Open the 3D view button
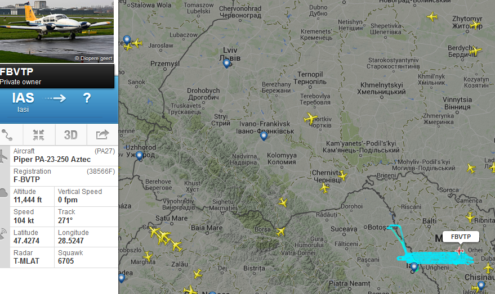This screenshot has width=495, height=294. 71,135
